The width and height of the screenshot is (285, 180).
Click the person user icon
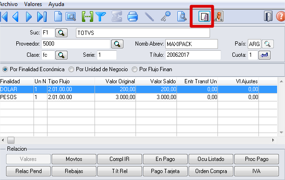219,17
